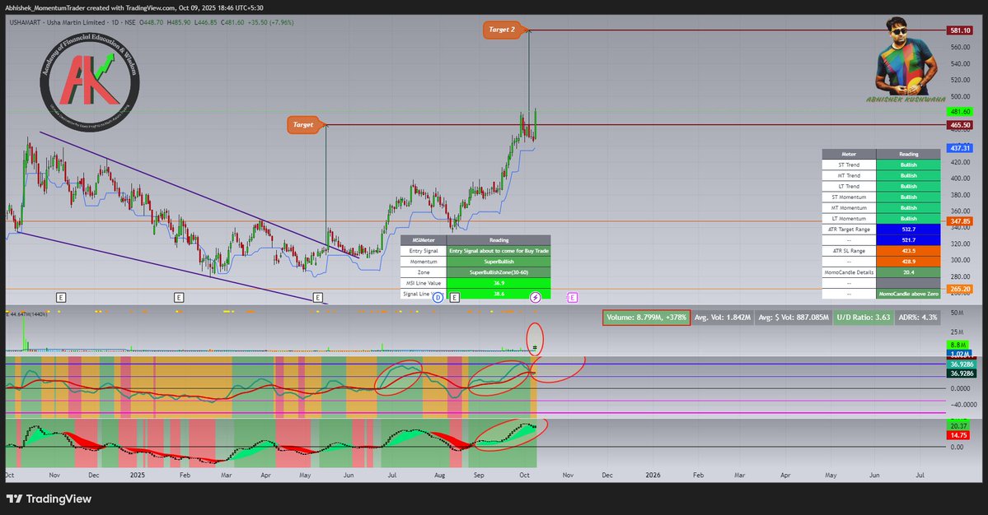
Task: Click the earnings E marker near August
Action: (x=454, y=298)
